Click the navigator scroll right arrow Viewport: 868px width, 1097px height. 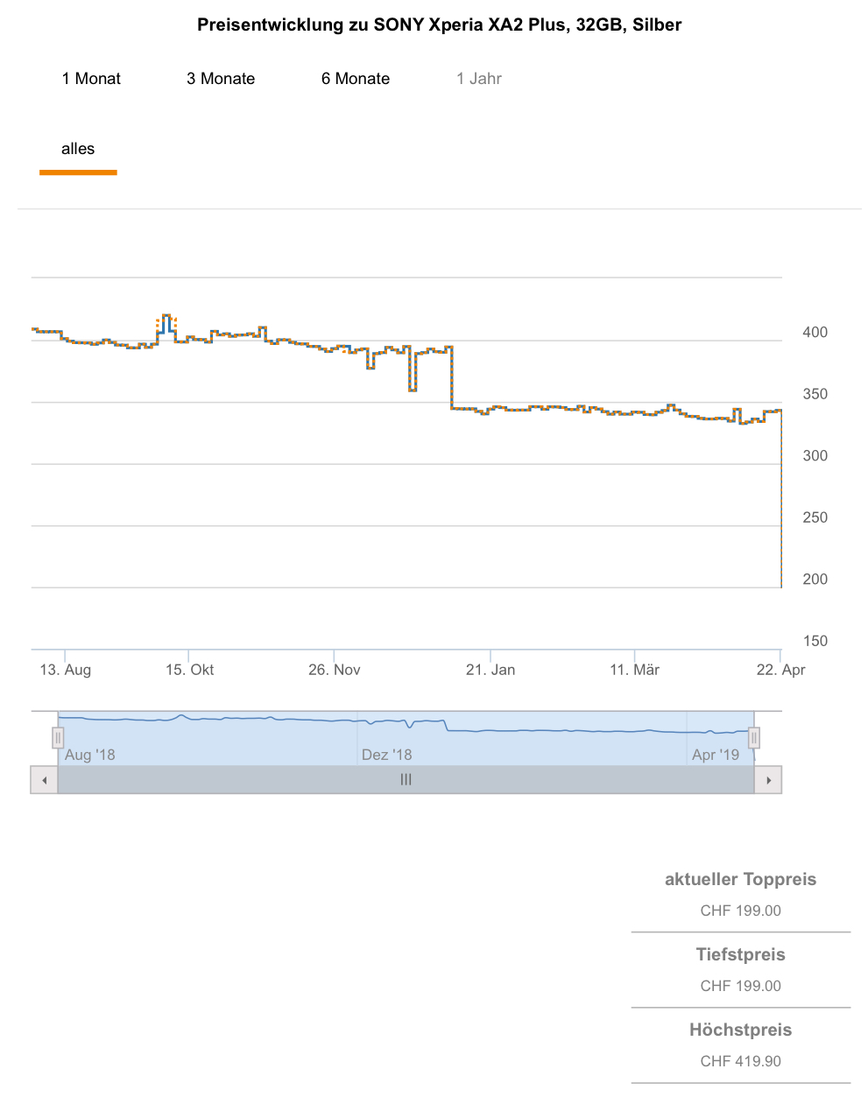point(768,780)
